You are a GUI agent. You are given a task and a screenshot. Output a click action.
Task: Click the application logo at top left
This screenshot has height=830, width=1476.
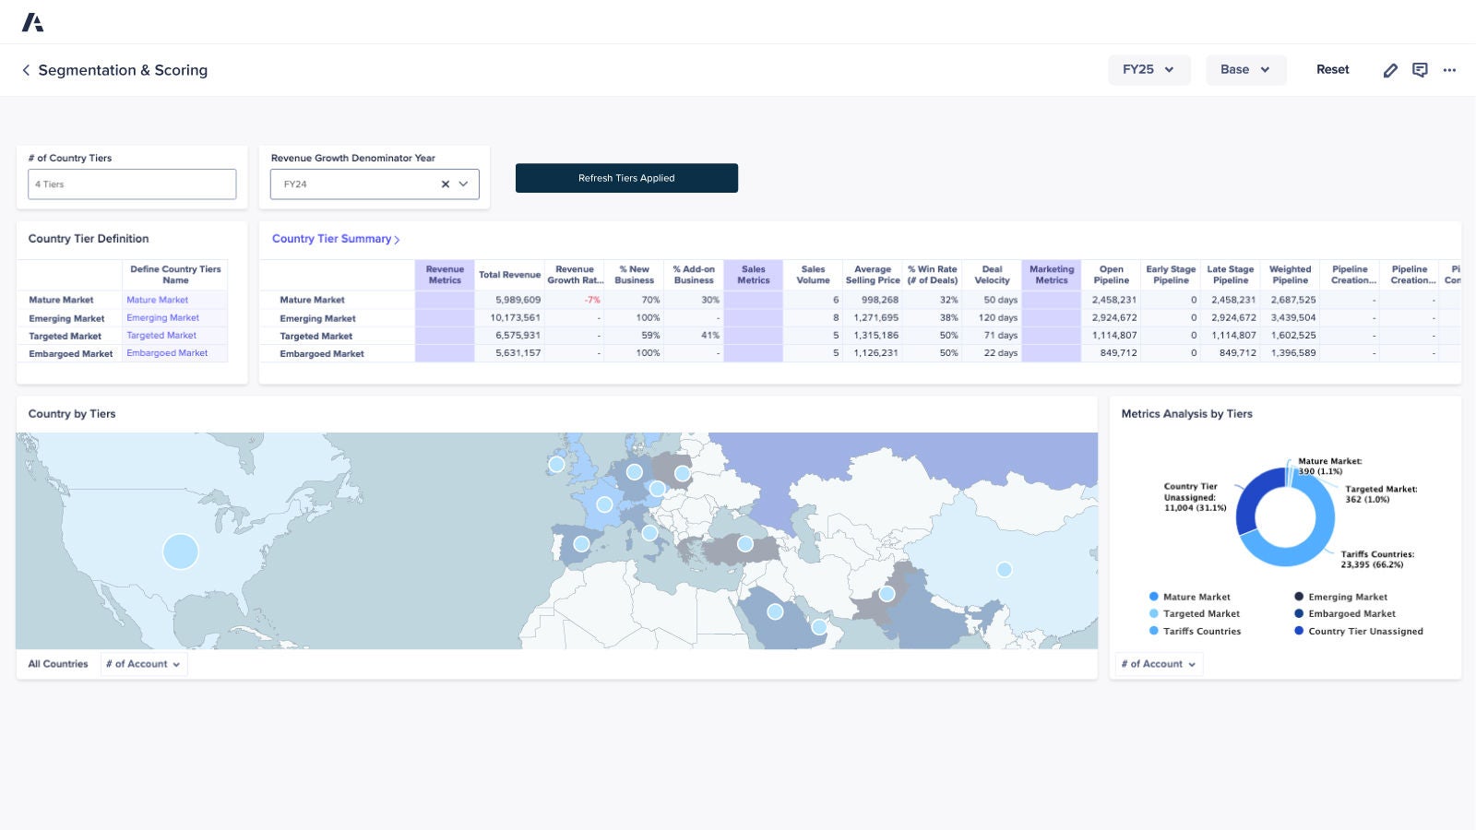34,22
